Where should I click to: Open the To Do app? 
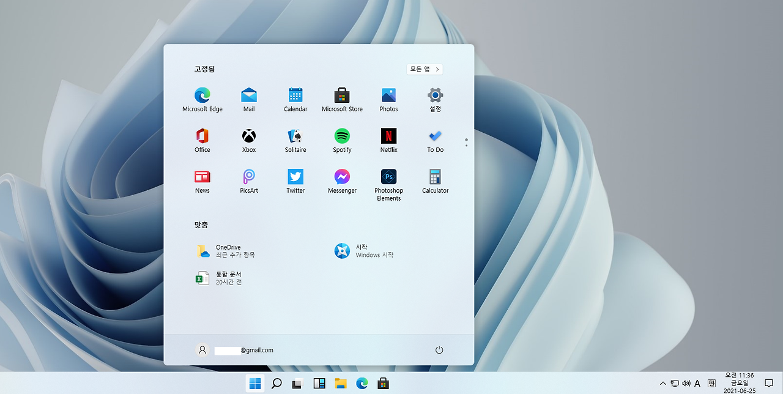pyautogui.click(x=435, y=141)
